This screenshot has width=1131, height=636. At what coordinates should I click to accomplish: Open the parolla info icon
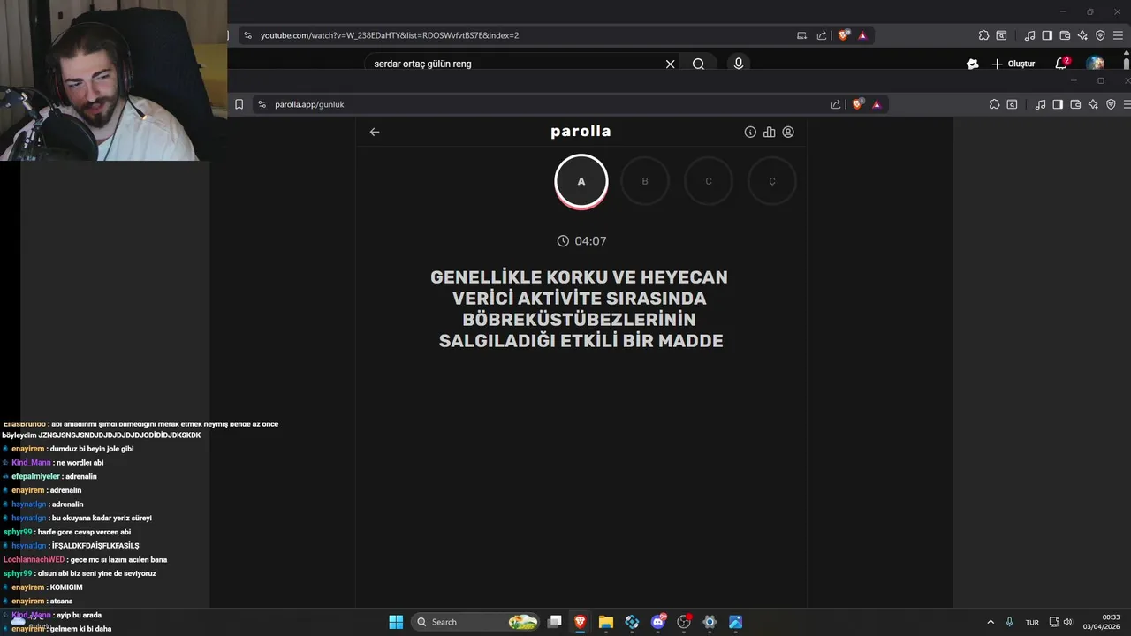click(750, 132)
